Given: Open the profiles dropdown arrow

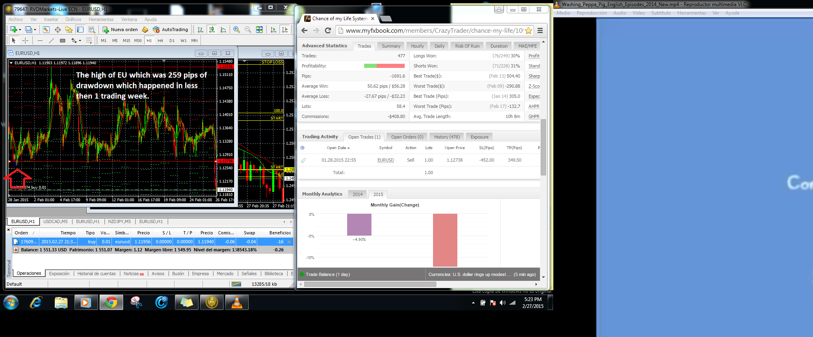Looking at the screenshot, I should pos(35,29).
